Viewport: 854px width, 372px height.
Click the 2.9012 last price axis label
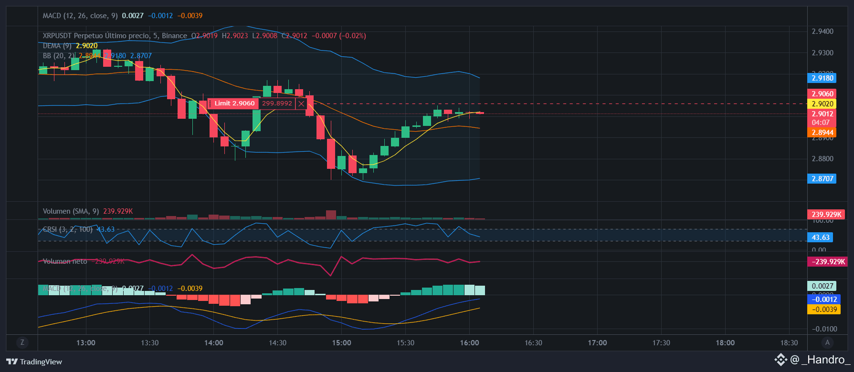click(x=822, y=114)
